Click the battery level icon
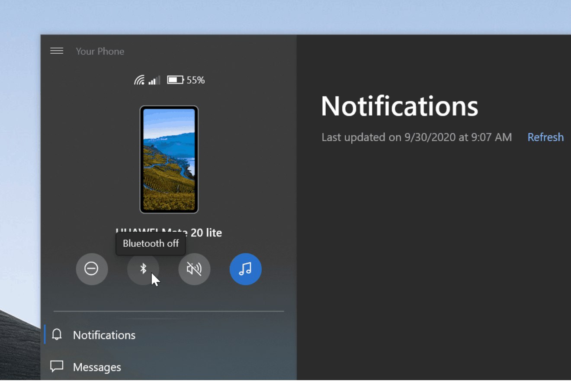Viewport: 571px width, 381px height. (x=175, y=80)
